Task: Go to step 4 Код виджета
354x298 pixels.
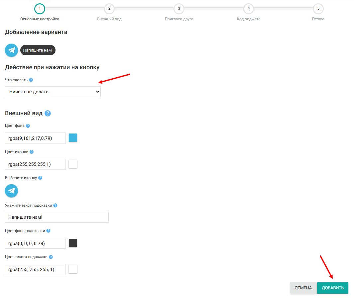Action: coord(249,9)
